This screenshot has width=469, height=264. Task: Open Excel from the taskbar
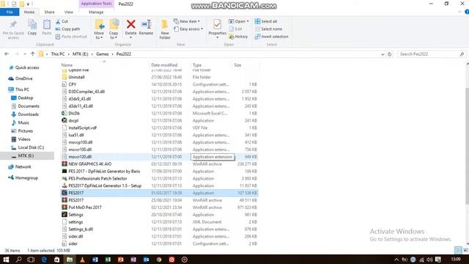coord(108,260)
